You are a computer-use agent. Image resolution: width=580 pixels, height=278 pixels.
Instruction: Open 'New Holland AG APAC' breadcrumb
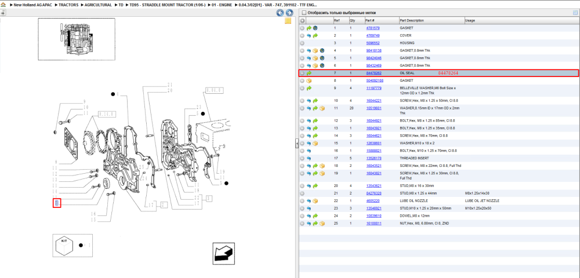coord(31,5)
